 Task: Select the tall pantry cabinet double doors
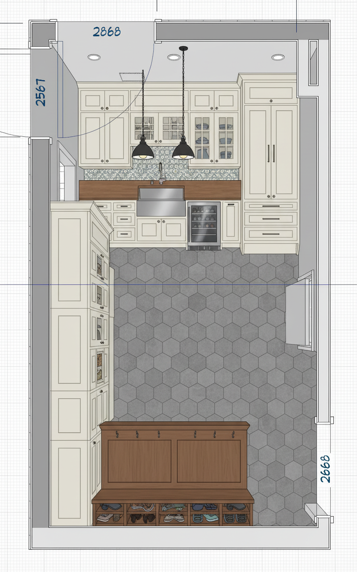tap(271, 152)
